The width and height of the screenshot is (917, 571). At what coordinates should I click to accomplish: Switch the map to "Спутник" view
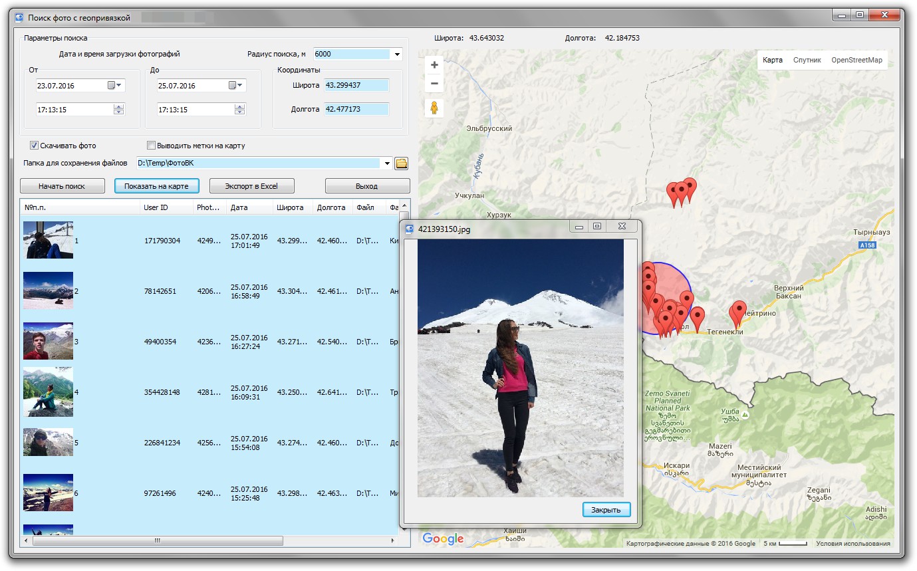[807, 60]
